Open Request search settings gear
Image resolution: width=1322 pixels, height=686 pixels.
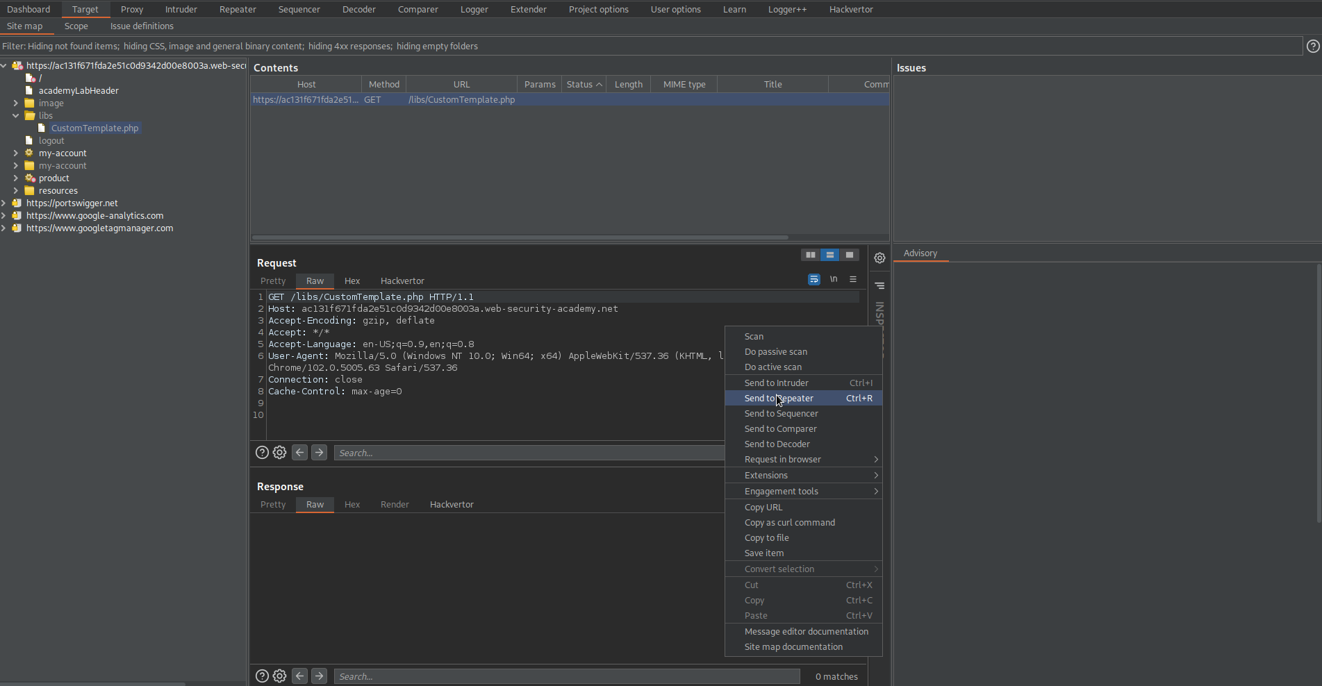(279, 453)
